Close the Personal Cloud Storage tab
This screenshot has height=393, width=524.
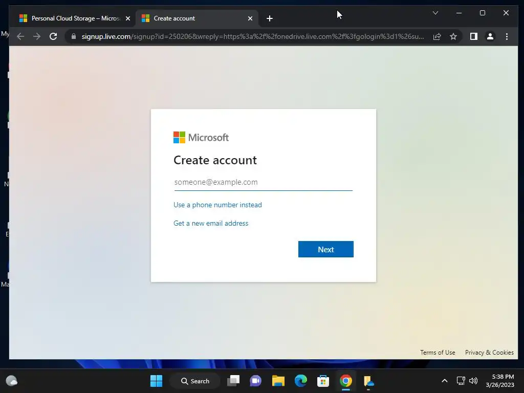pyautogui.click(x=127, y=18)
